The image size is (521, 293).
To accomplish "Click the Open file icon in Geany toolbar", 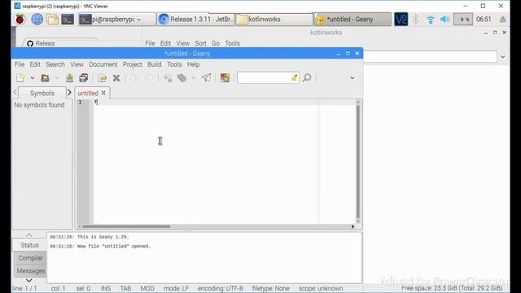I will click(46, 78).
